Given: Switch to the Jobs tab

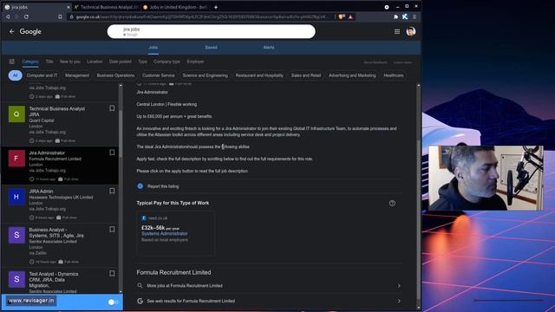Looking at the screenshot, I should coord(153,48).
